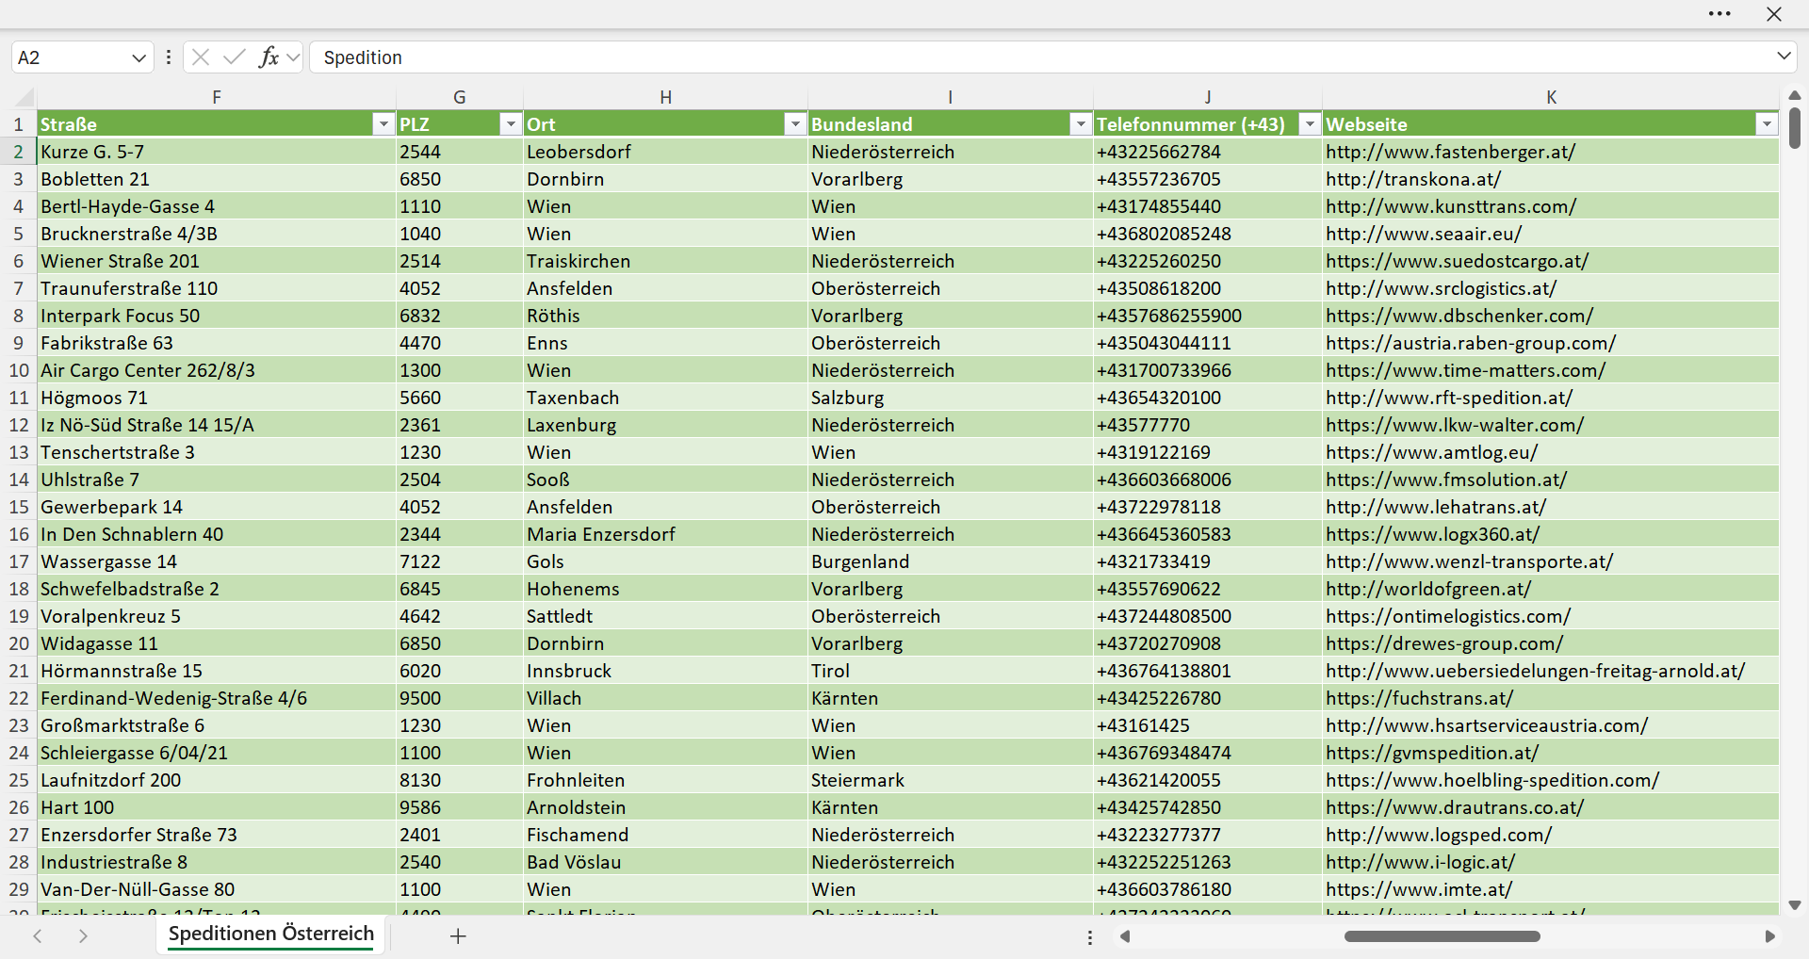Screen dimensions: 1809x959
Task: Expand the Name Box dropdown arrow
Action: 139,57
